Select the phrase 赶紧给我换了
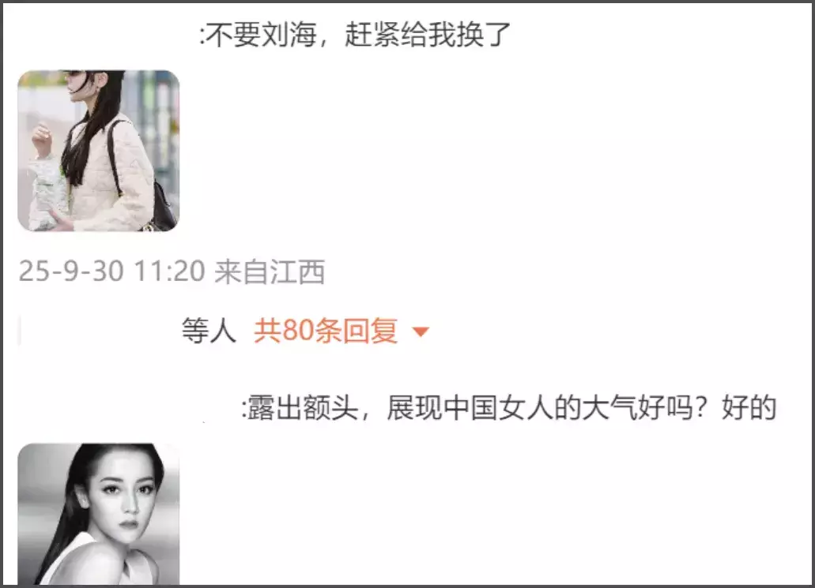The height and width of the screenshot is (588, 815). point(427,35)
